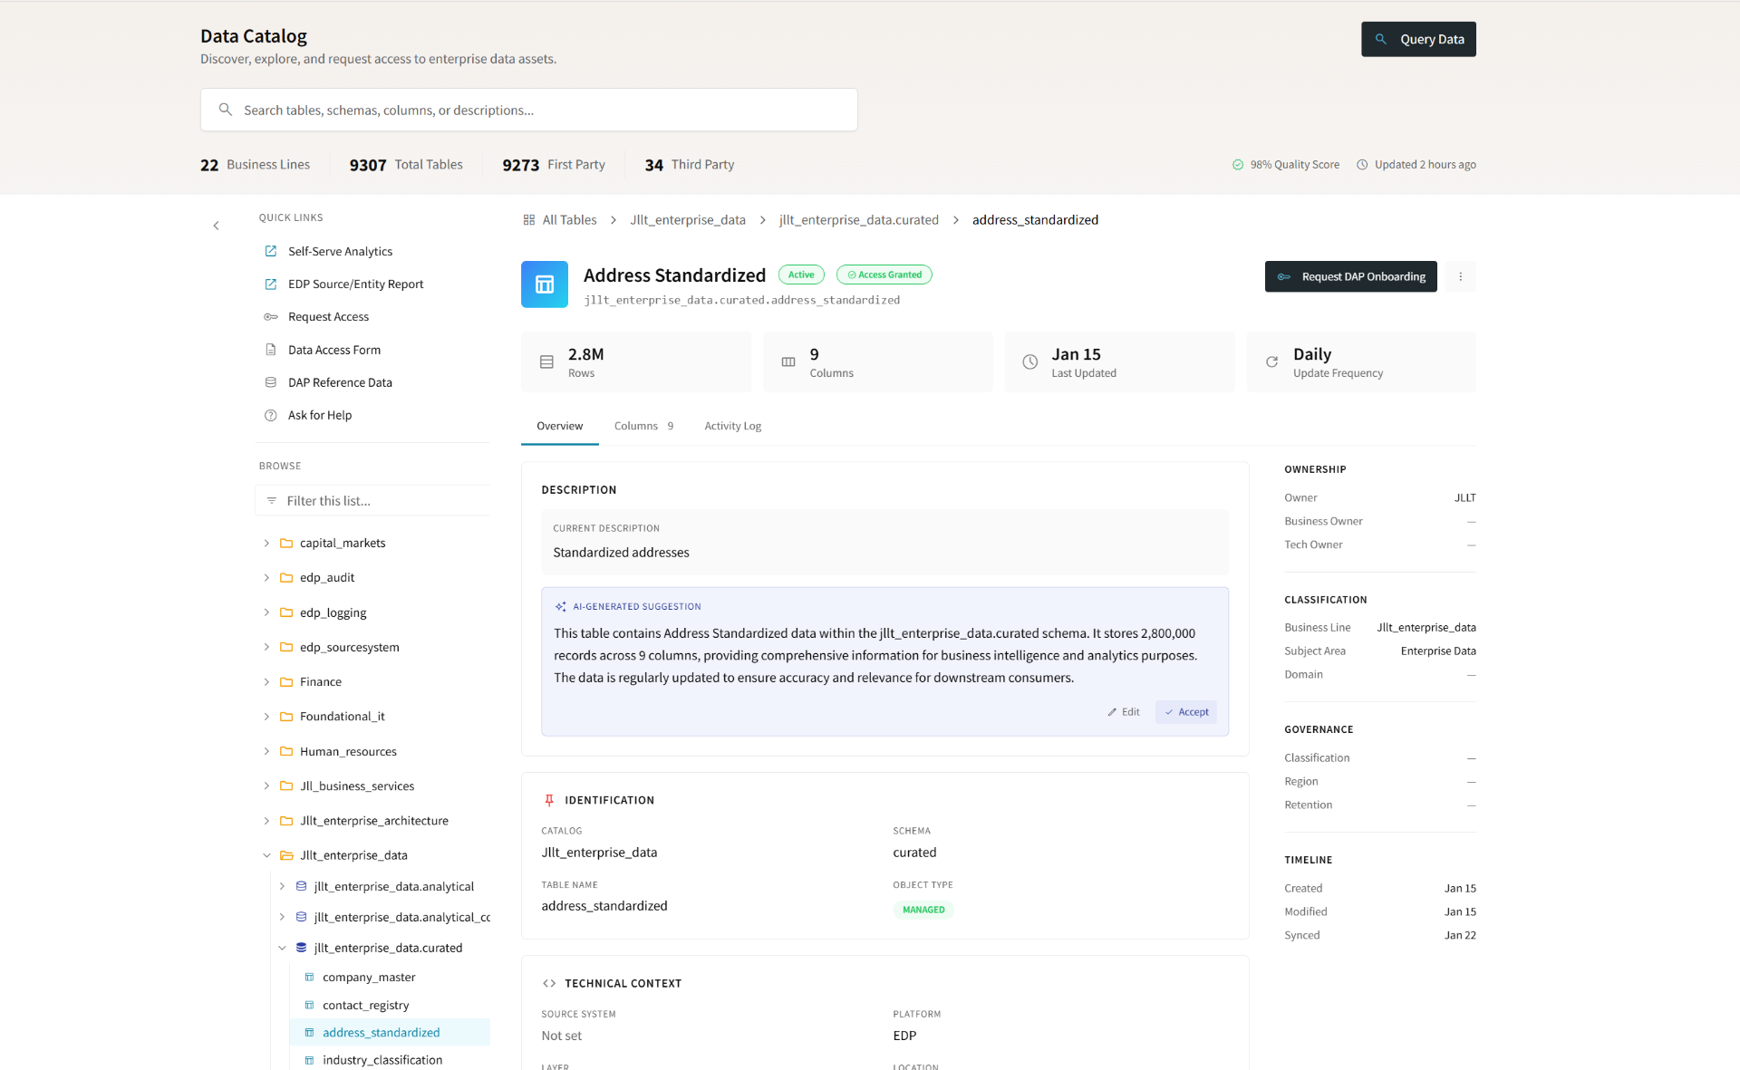Select the Overview tab

pos(559,426)
